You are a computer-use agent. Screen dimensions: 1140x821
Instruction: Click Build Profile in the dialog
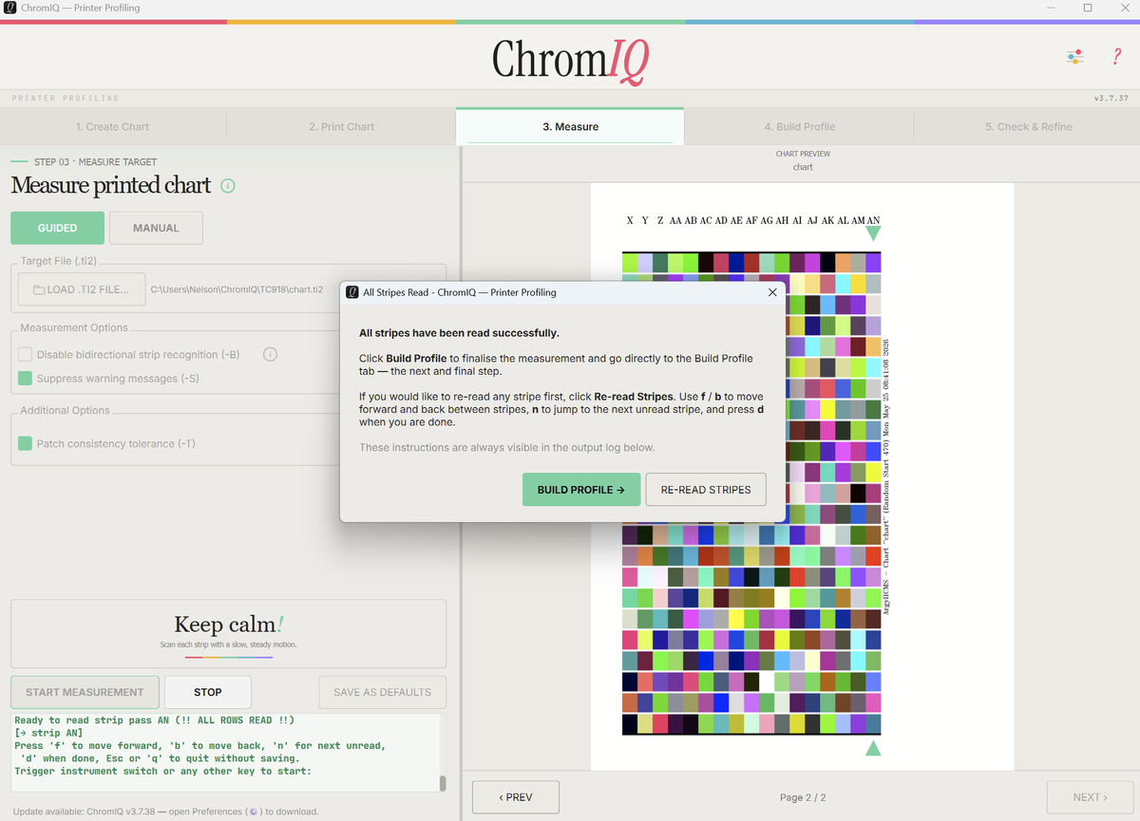point(581,490)
